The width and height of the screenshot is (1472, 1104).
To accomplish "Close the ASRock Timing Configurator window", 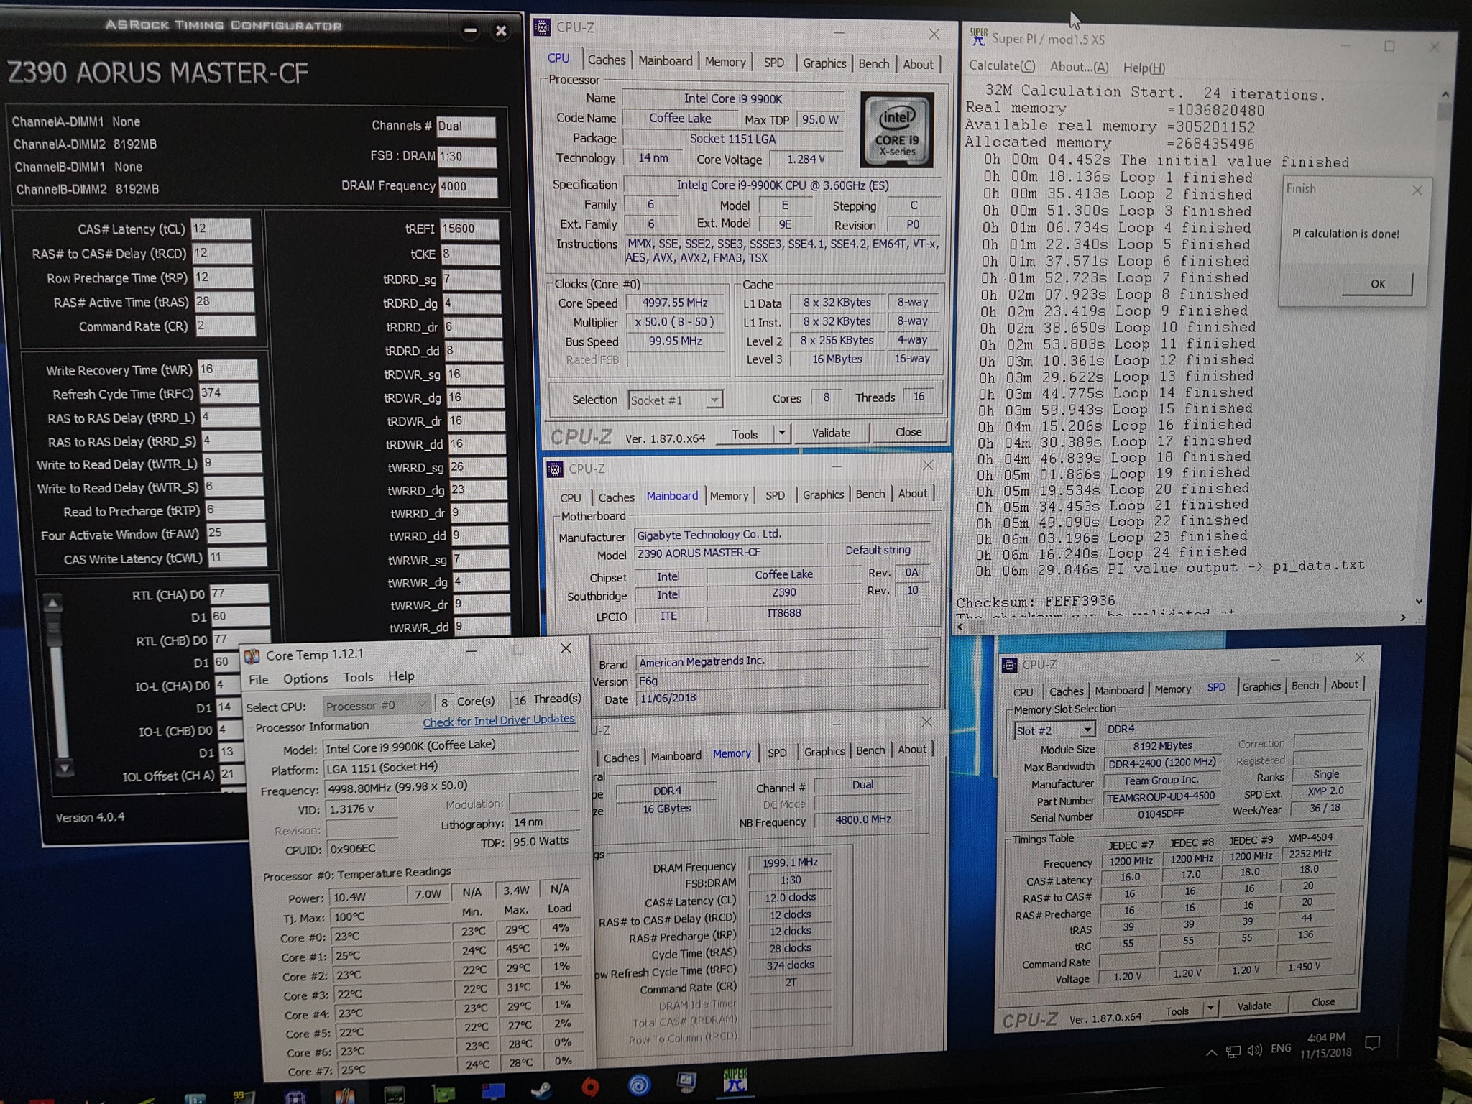I will pyautogui.click(x=501, y=31).
